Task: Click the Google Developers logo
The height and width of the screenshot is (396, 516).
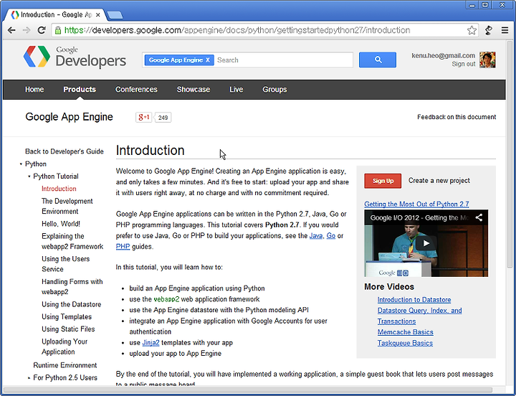Action: (75, 57)
